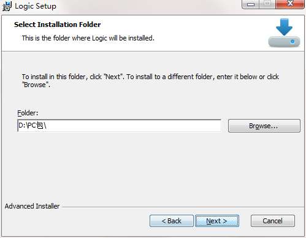Viewport: 306px width, 238px height.
Task: Click the blue download arrow graphic
Action: coord(284,26)
